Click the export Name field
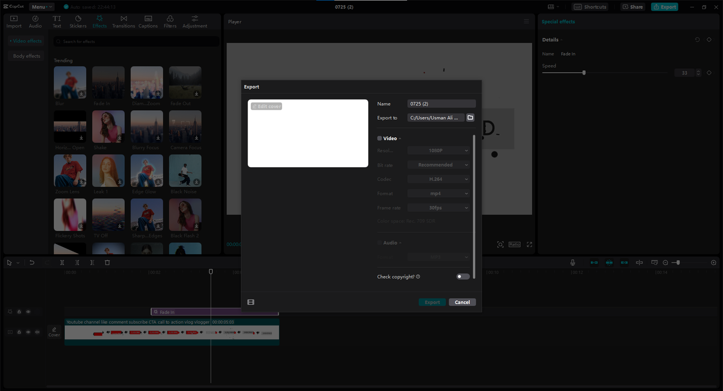The width and height of the screenshot is (723, 391). (442, 104)
